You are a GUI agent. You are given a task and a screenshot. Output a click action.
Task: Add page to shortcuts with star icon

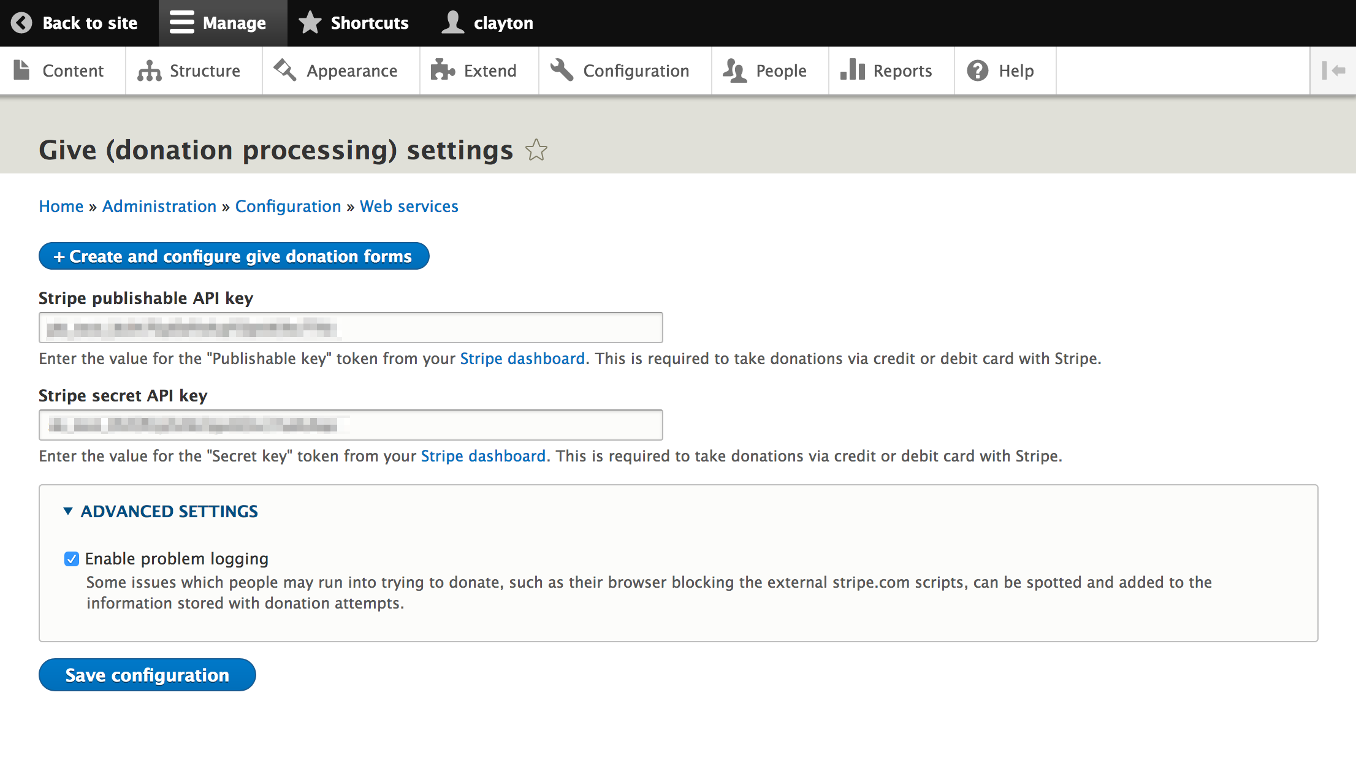pyautogui.click(x=536, y=150)
